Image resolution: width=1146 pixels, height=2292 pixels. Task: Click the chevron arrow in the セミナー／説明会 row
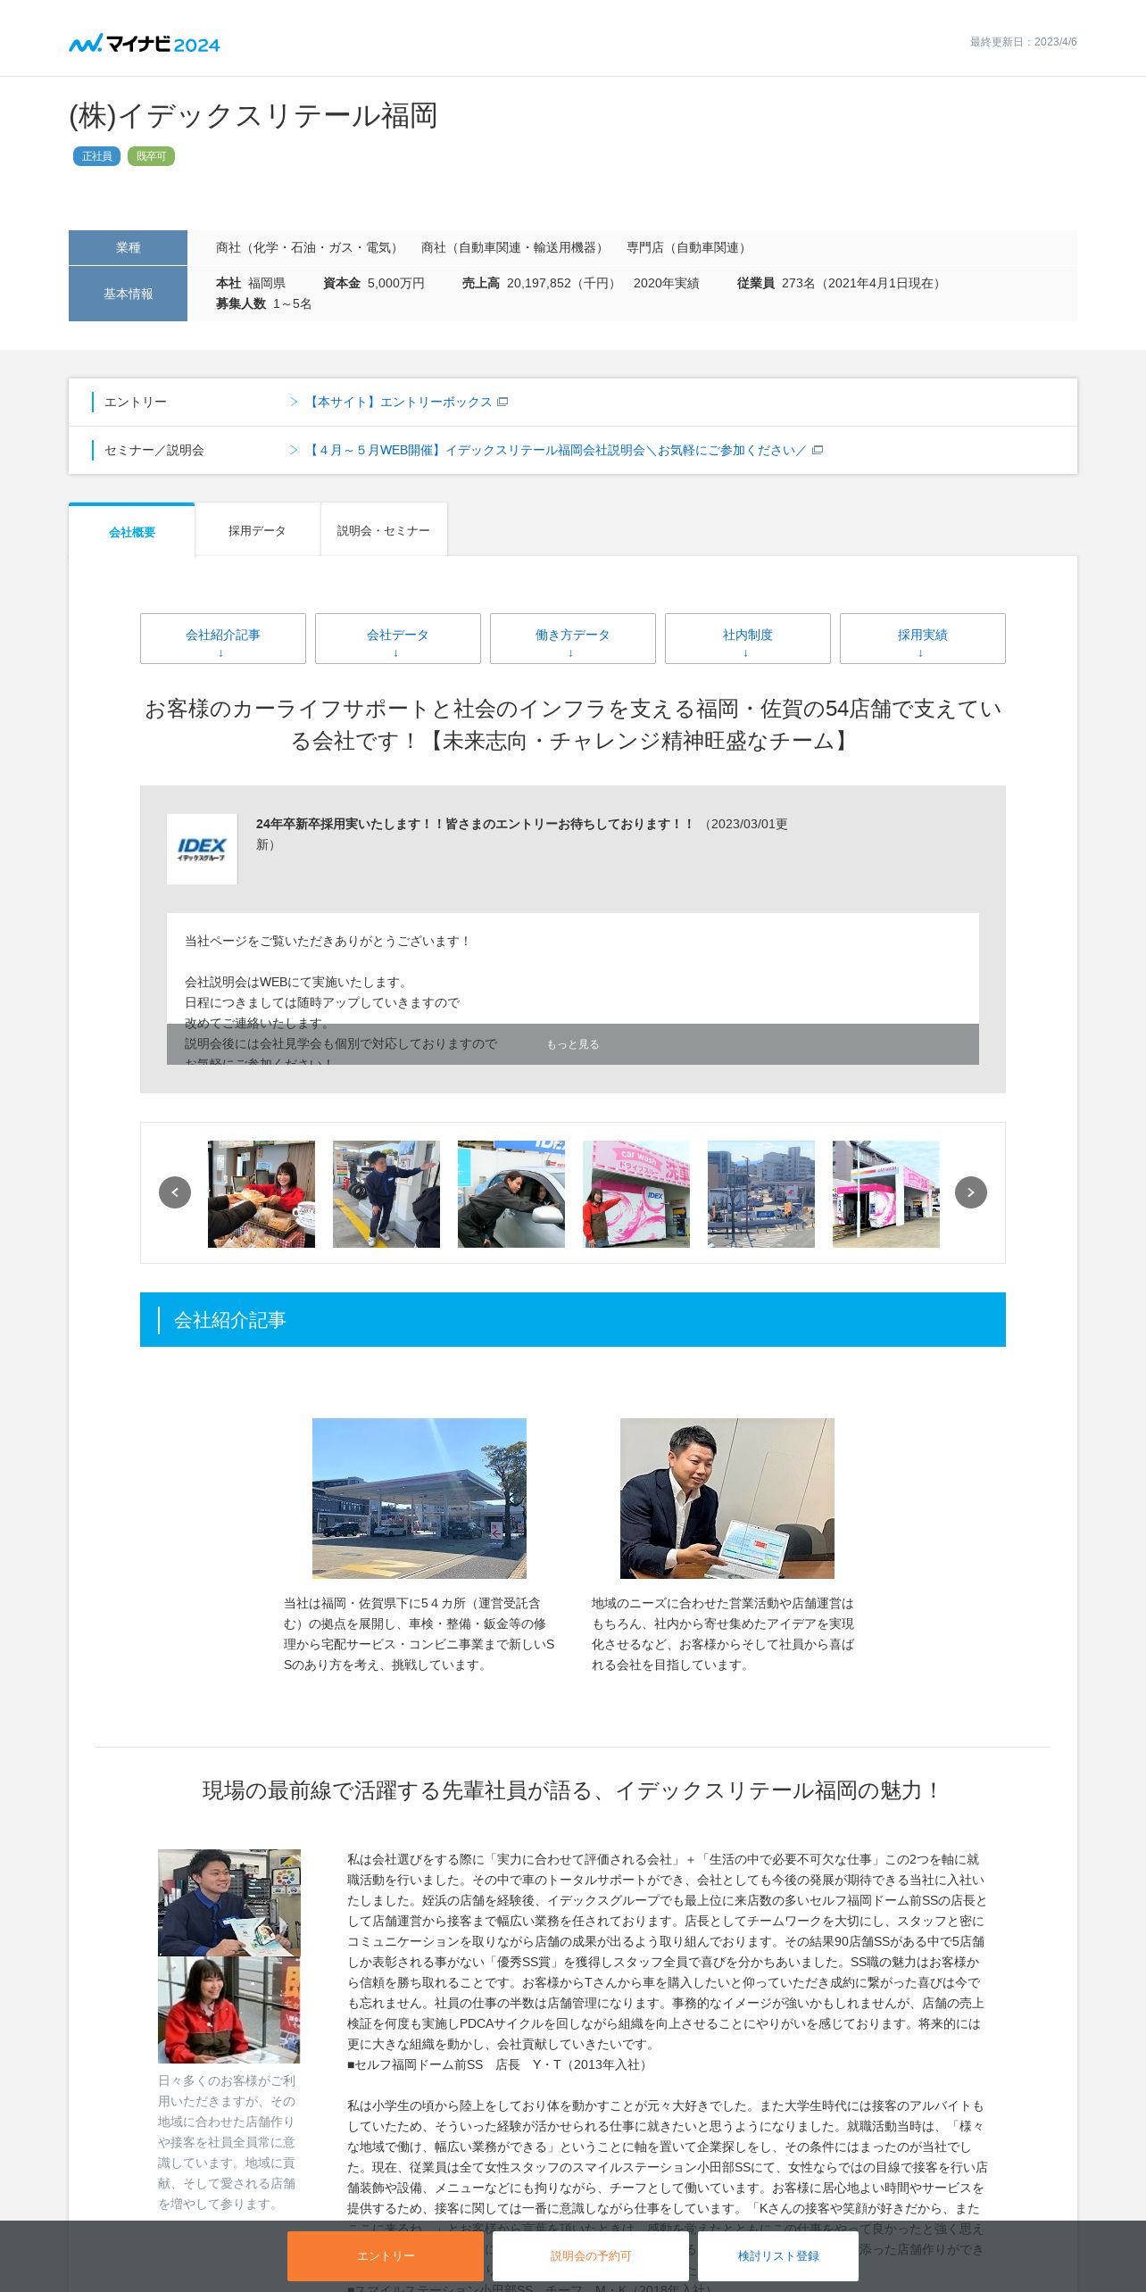[x=294, y=450]
